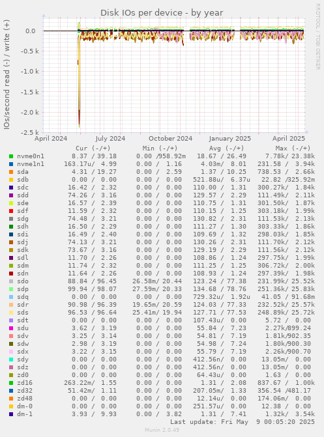This screenshot has width=324, height=437.
Task: Click nvme0n1 max value '7.78k/ 23.38k'
Action: (290, 156)
